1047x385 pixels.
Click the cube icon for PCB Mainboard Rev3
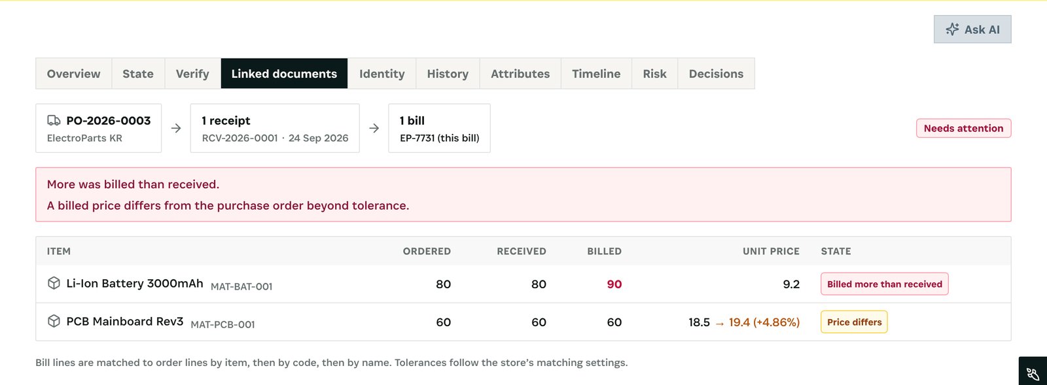point(54,321)
